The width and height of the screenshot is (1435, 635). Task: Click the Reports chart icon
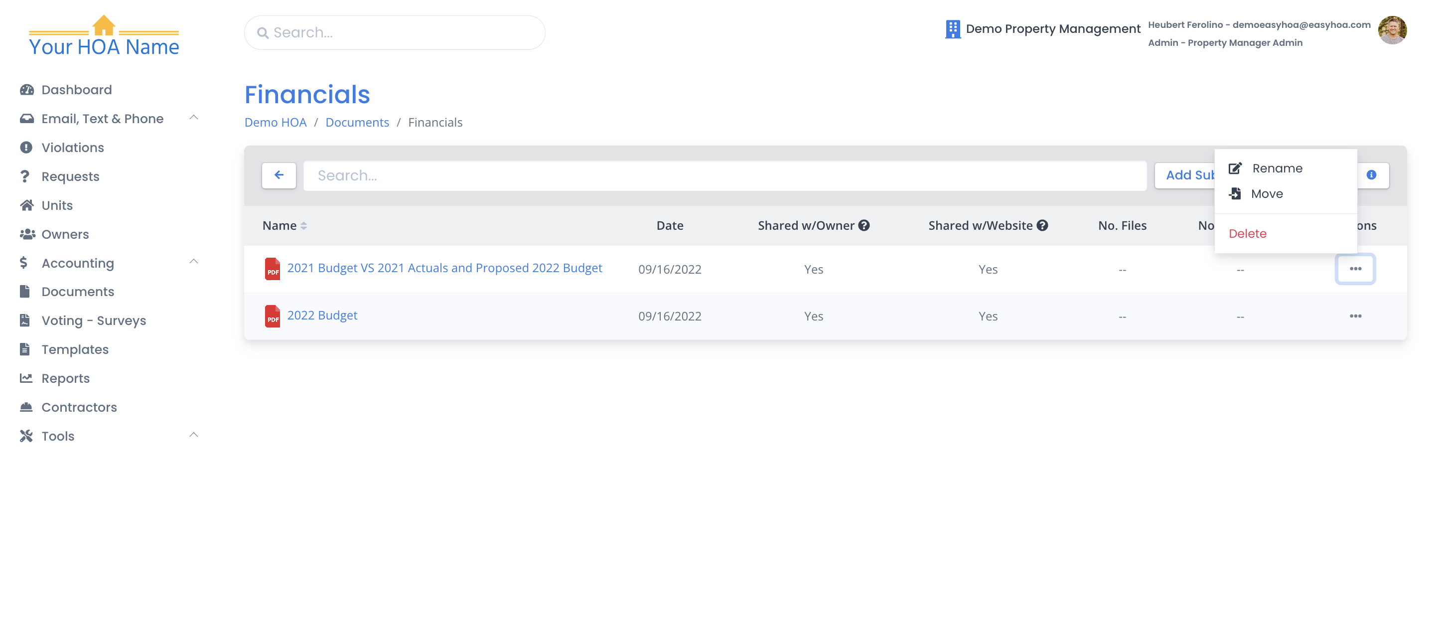coord(25,378)
